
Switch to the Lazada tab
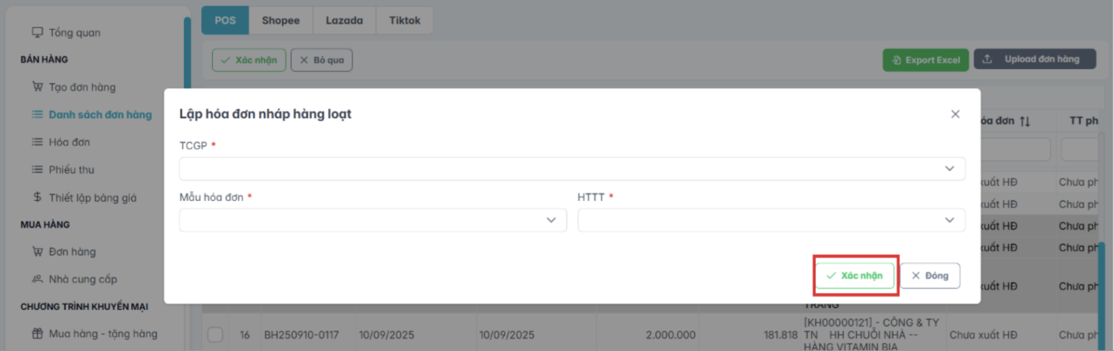pyautogui.click(x=344, y=20)
